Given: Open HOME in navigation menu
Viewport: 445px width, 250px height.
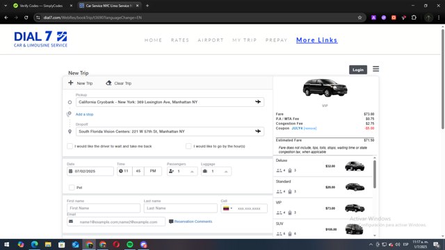Looking at the screenshot, I should pos(153,40).
